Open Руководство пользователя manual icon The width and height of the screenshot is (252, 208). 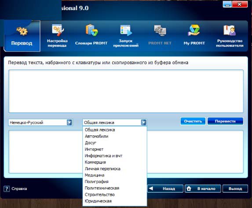[x=230, y=30]
